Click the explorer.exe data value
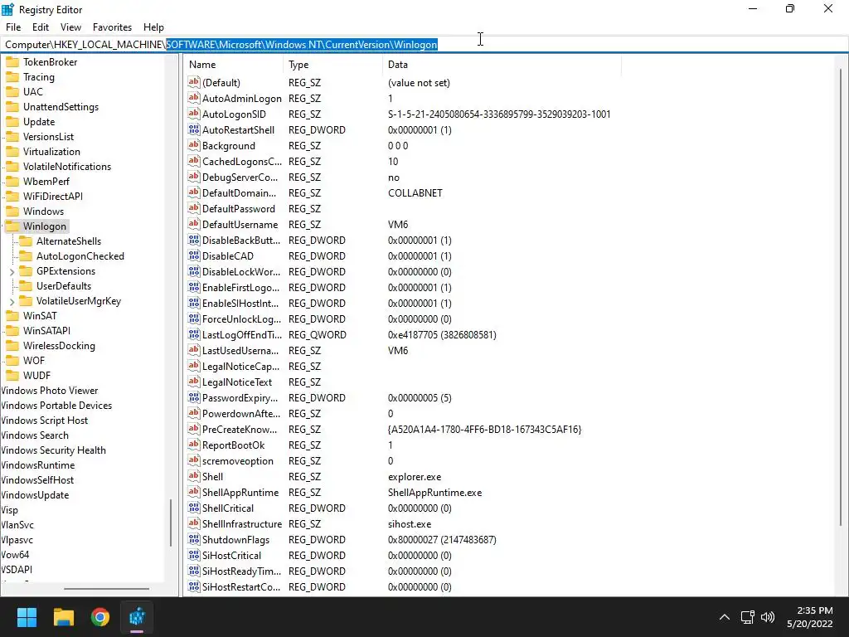 coord(415,477)
